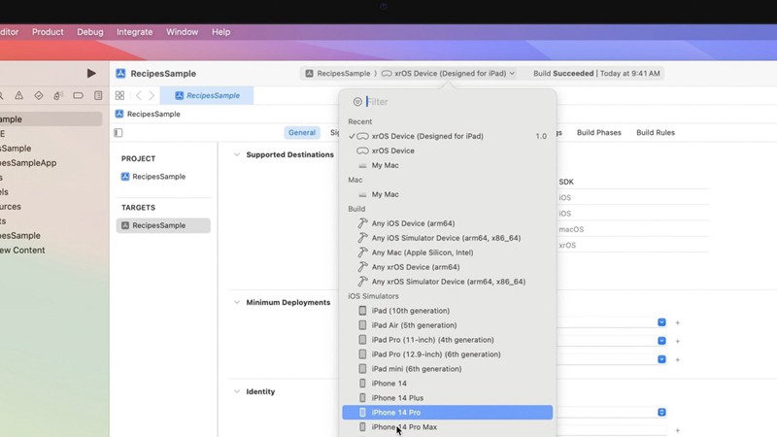
Task: Switch to the General tab
Action: [x=302, y=133]
